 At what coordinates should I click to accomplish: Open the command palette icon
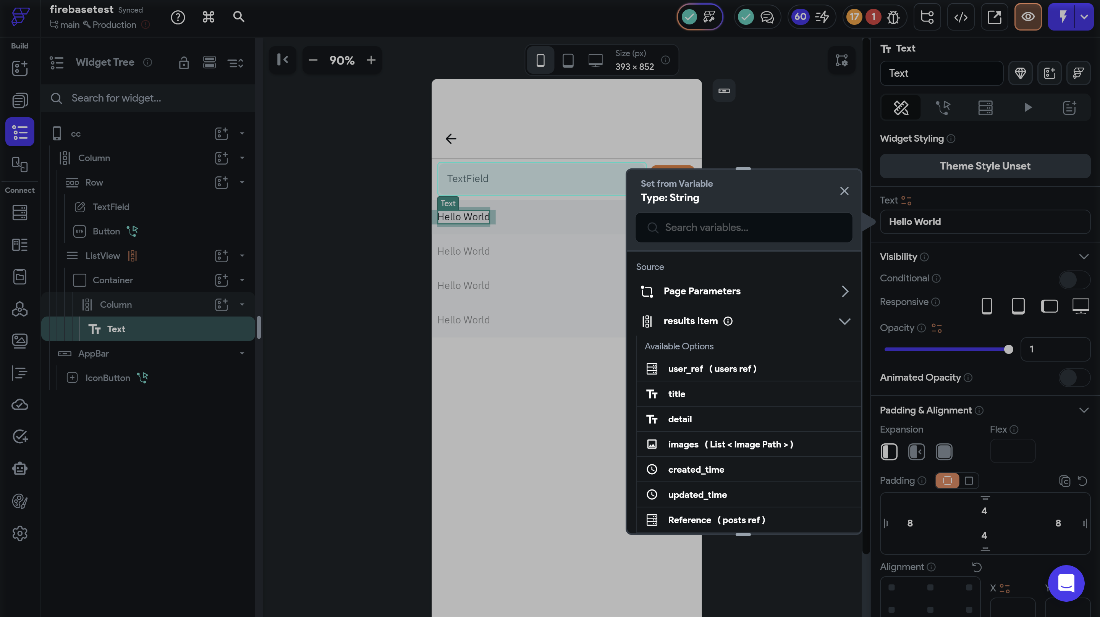click(208, 17)
